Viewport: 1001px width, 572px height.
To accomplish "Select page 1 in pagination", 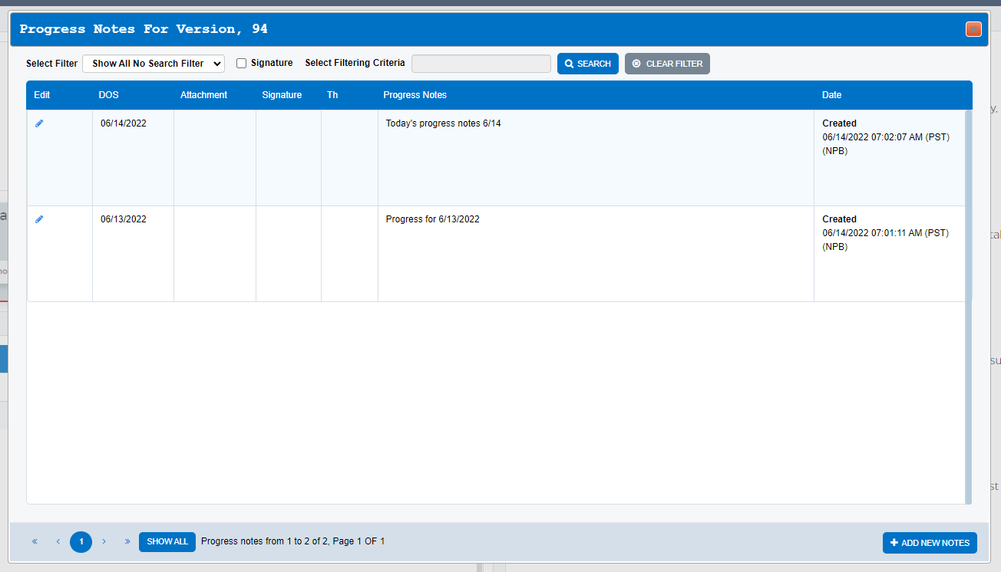I will (81, 542).
